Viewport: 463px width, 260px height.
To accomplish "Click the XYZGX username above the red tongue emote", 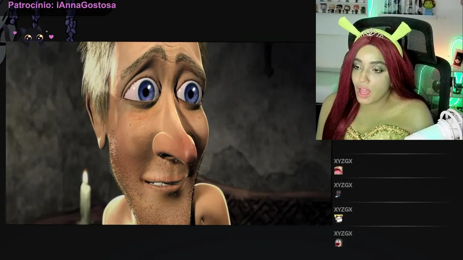I will coord(343,161).
